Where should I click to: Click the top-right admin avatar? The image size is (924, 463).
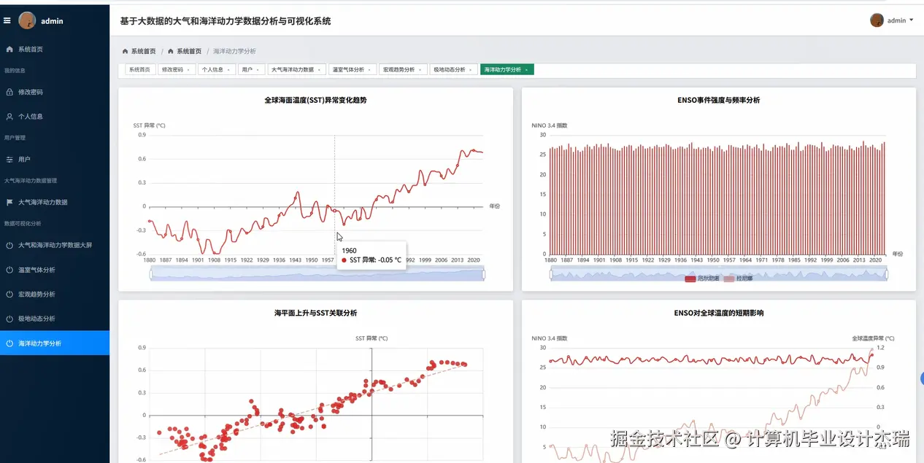coord(877,20)
